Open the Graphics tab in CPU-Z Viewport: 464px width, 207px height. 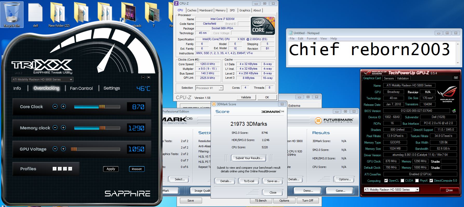tap(245, 10)
